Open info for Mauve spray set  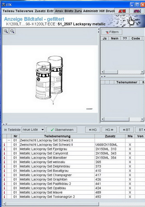coord(4,192)
